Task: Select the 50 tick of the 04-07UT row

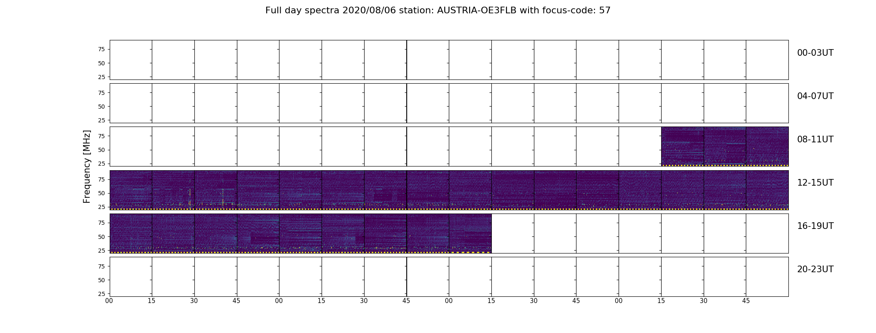Action: (101, 107)
